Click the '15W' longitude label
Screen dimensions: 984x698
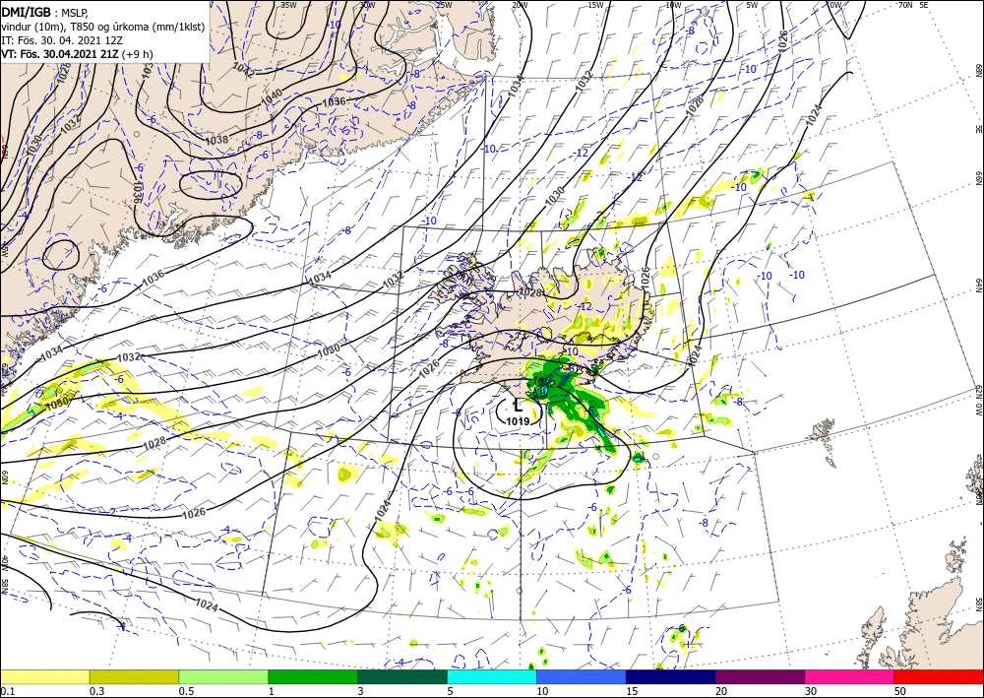pos(595,4)
